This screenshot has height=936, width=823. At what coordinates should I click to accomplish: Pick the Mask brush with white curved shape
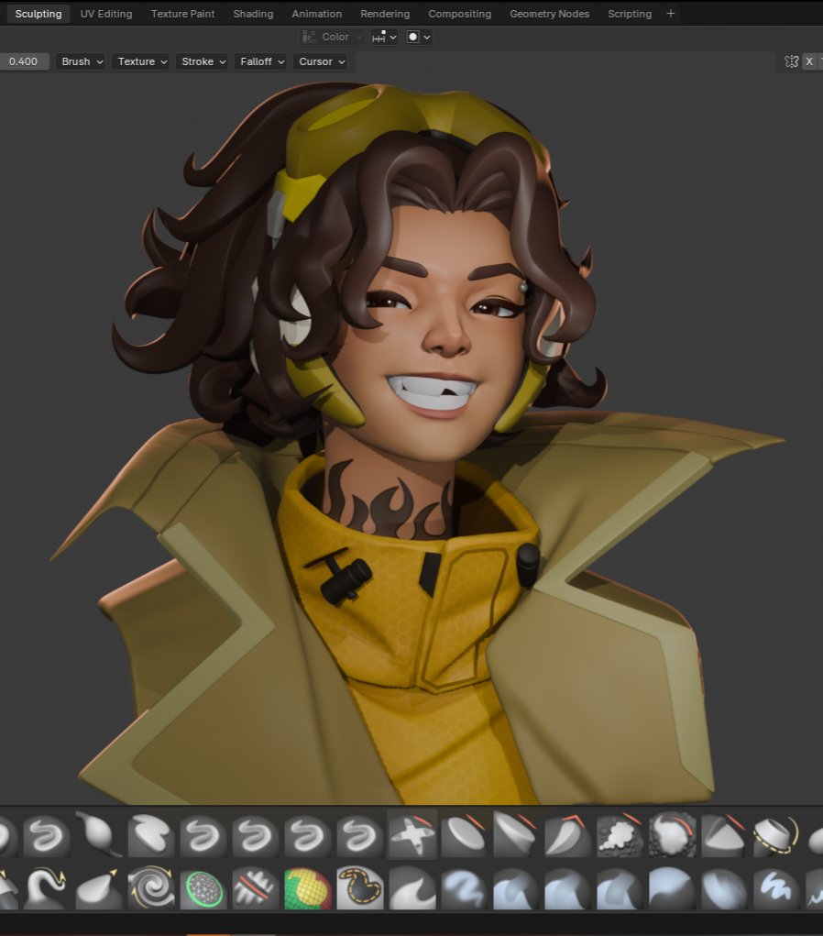point(411,887)
